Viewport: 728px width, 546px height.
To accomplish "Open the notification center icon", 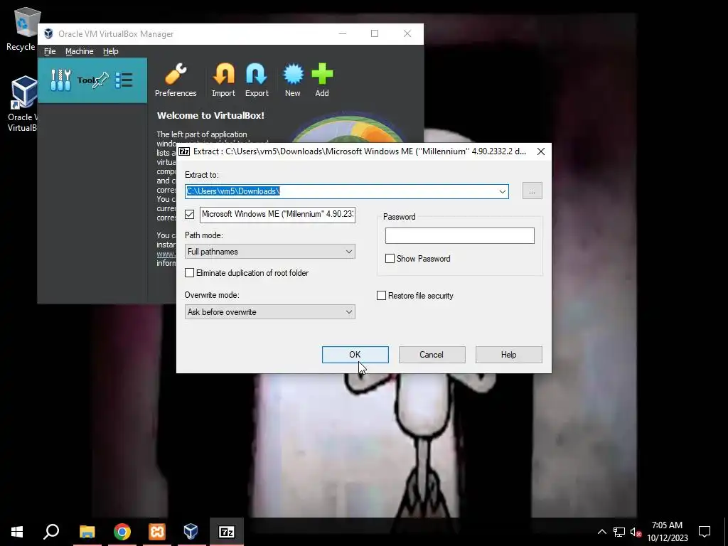I will coord(705,532).
